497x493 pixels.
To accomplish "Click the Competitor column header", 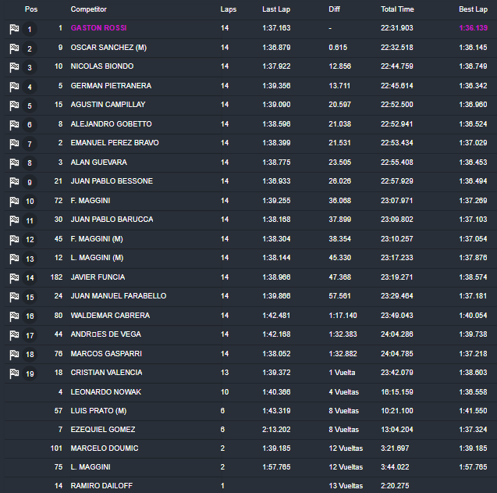I will click(x=89, y=9).
